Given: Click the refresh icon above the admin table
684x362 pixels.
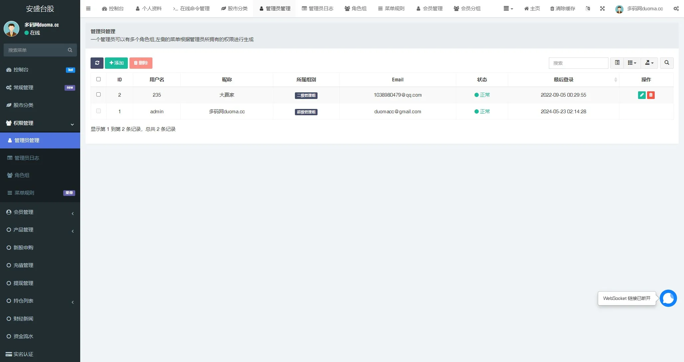Looking at the screenshot, I should click(97, 63).
